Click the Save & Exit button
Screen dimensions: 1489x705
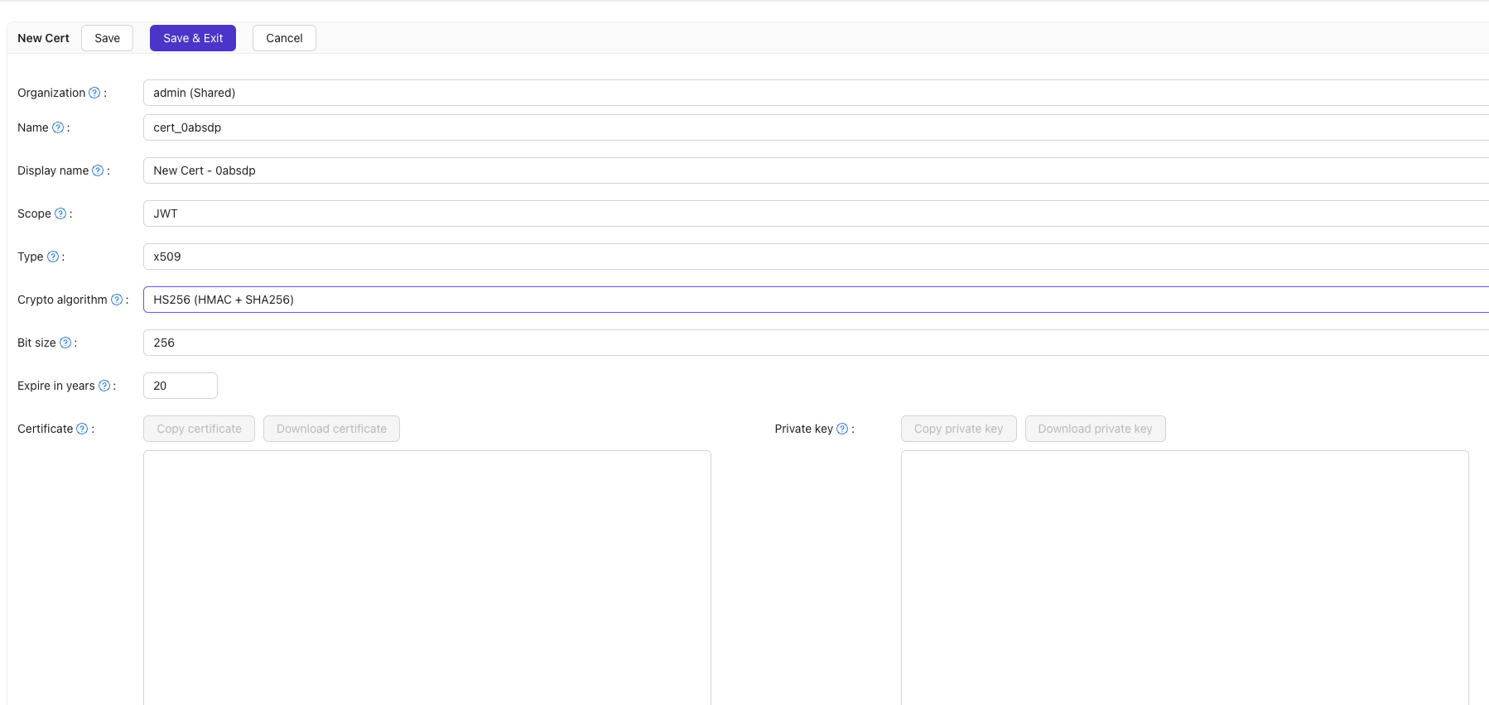tap(193, 38)
